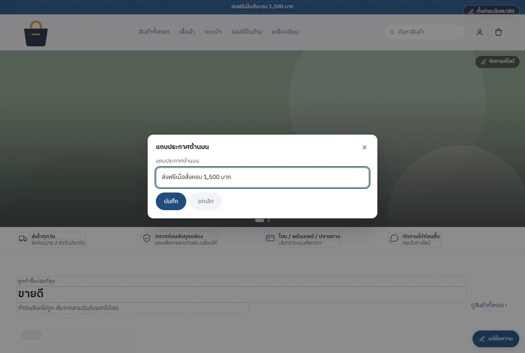Navigate to เครื่องเขียน category

(x=285, y=32)
